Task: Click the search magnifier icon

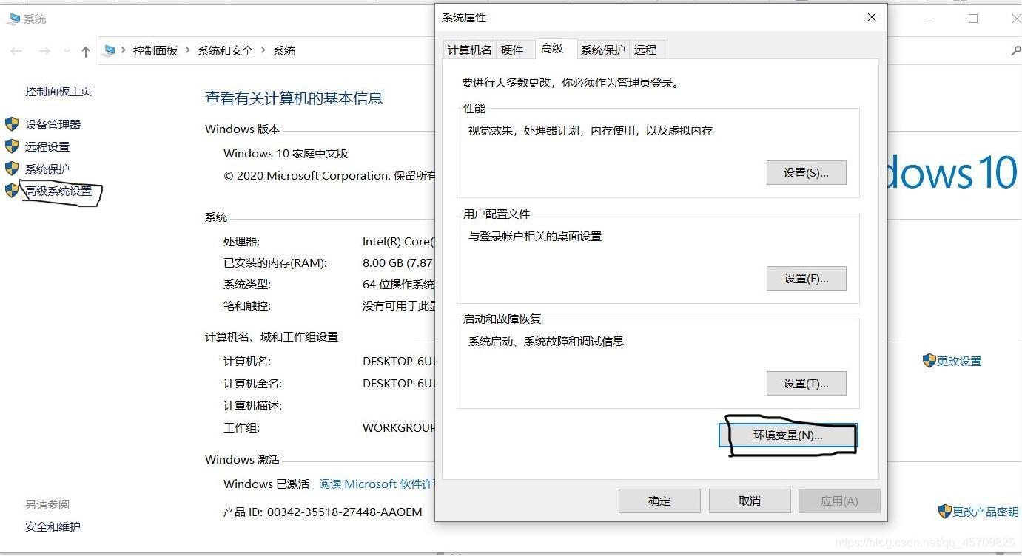Action: (x=1015, y=51)
